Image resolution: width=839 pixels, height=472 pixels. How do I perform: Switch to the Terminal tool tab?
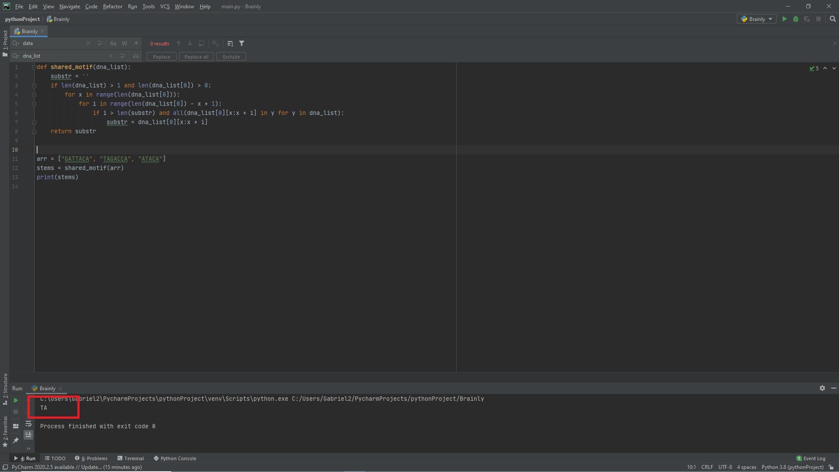(130, 458)
